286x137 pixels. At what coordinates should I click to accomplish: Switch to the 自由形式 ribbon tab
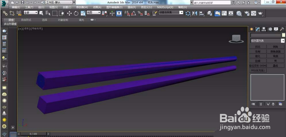tap(26, 20)
